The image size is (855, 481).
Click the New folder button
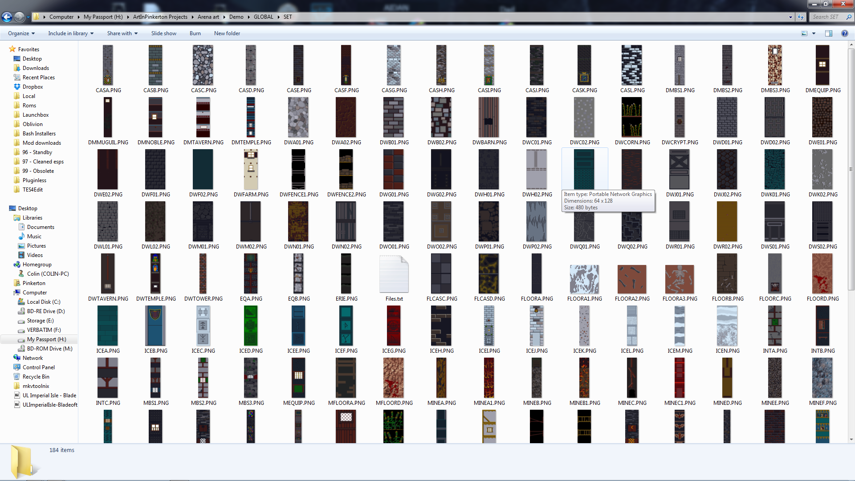point(227,33)
